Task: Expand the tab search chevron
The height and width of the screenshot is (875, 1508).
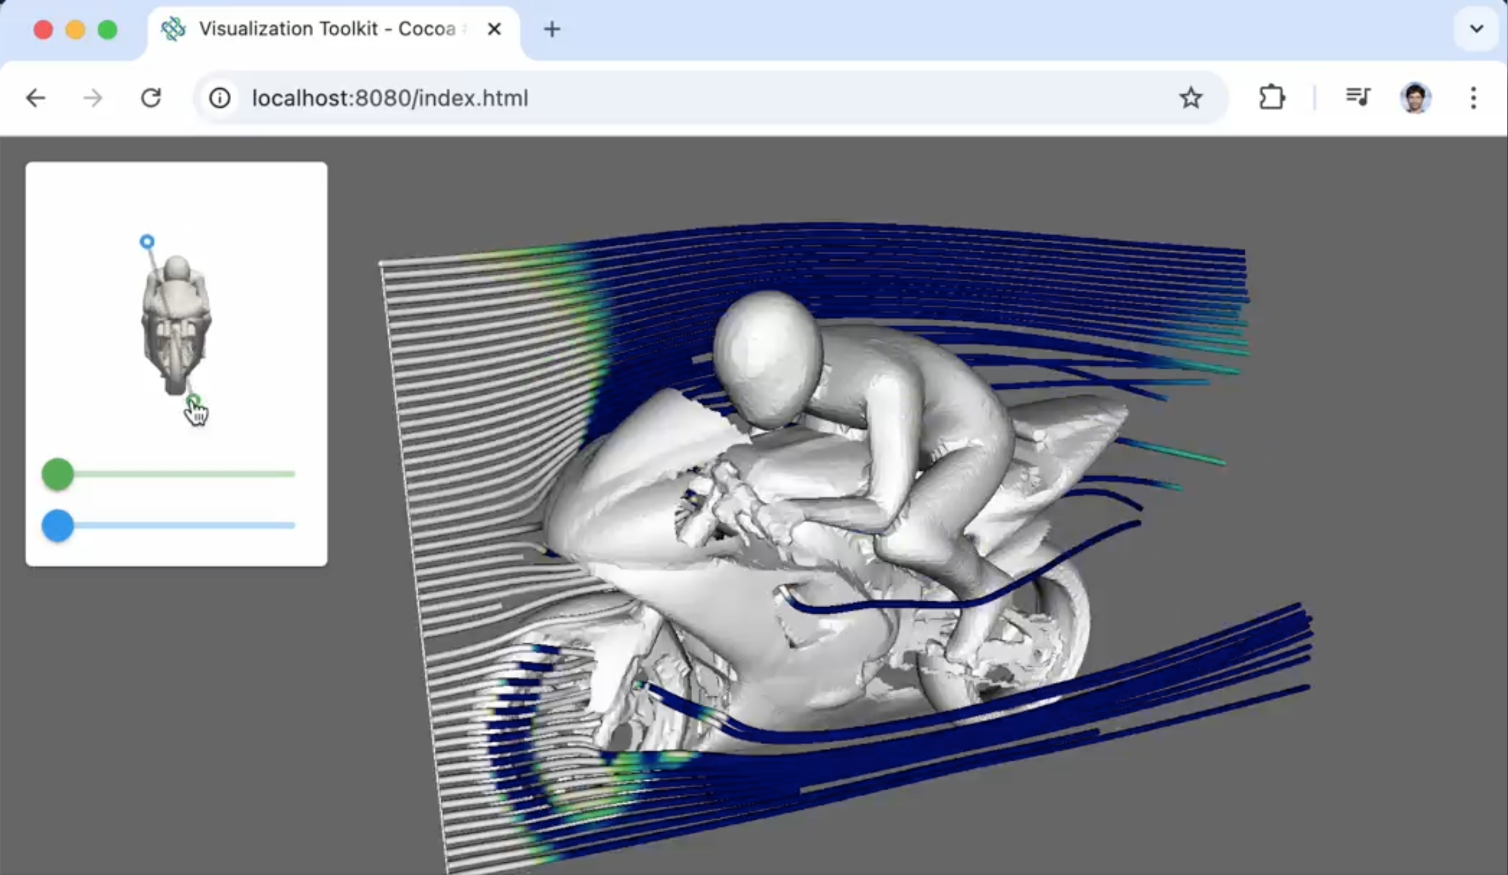Action: [x=1477, y=29]
